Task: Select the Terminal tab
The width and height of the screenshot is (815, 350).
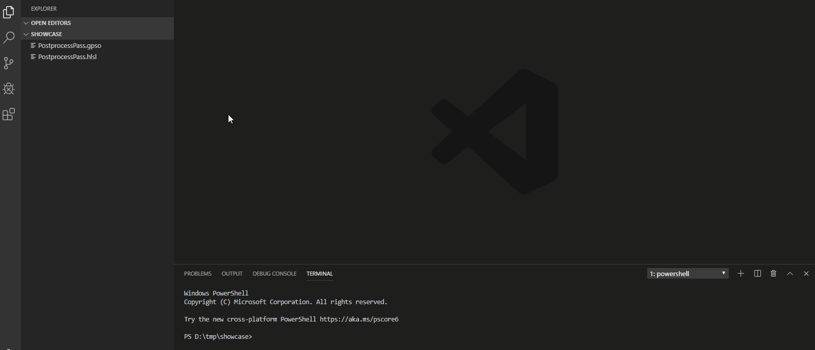Action: point(319,274)
